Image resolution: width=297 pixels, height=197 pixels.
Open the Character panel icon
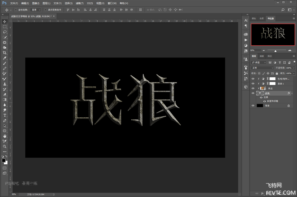coord(246,20)
